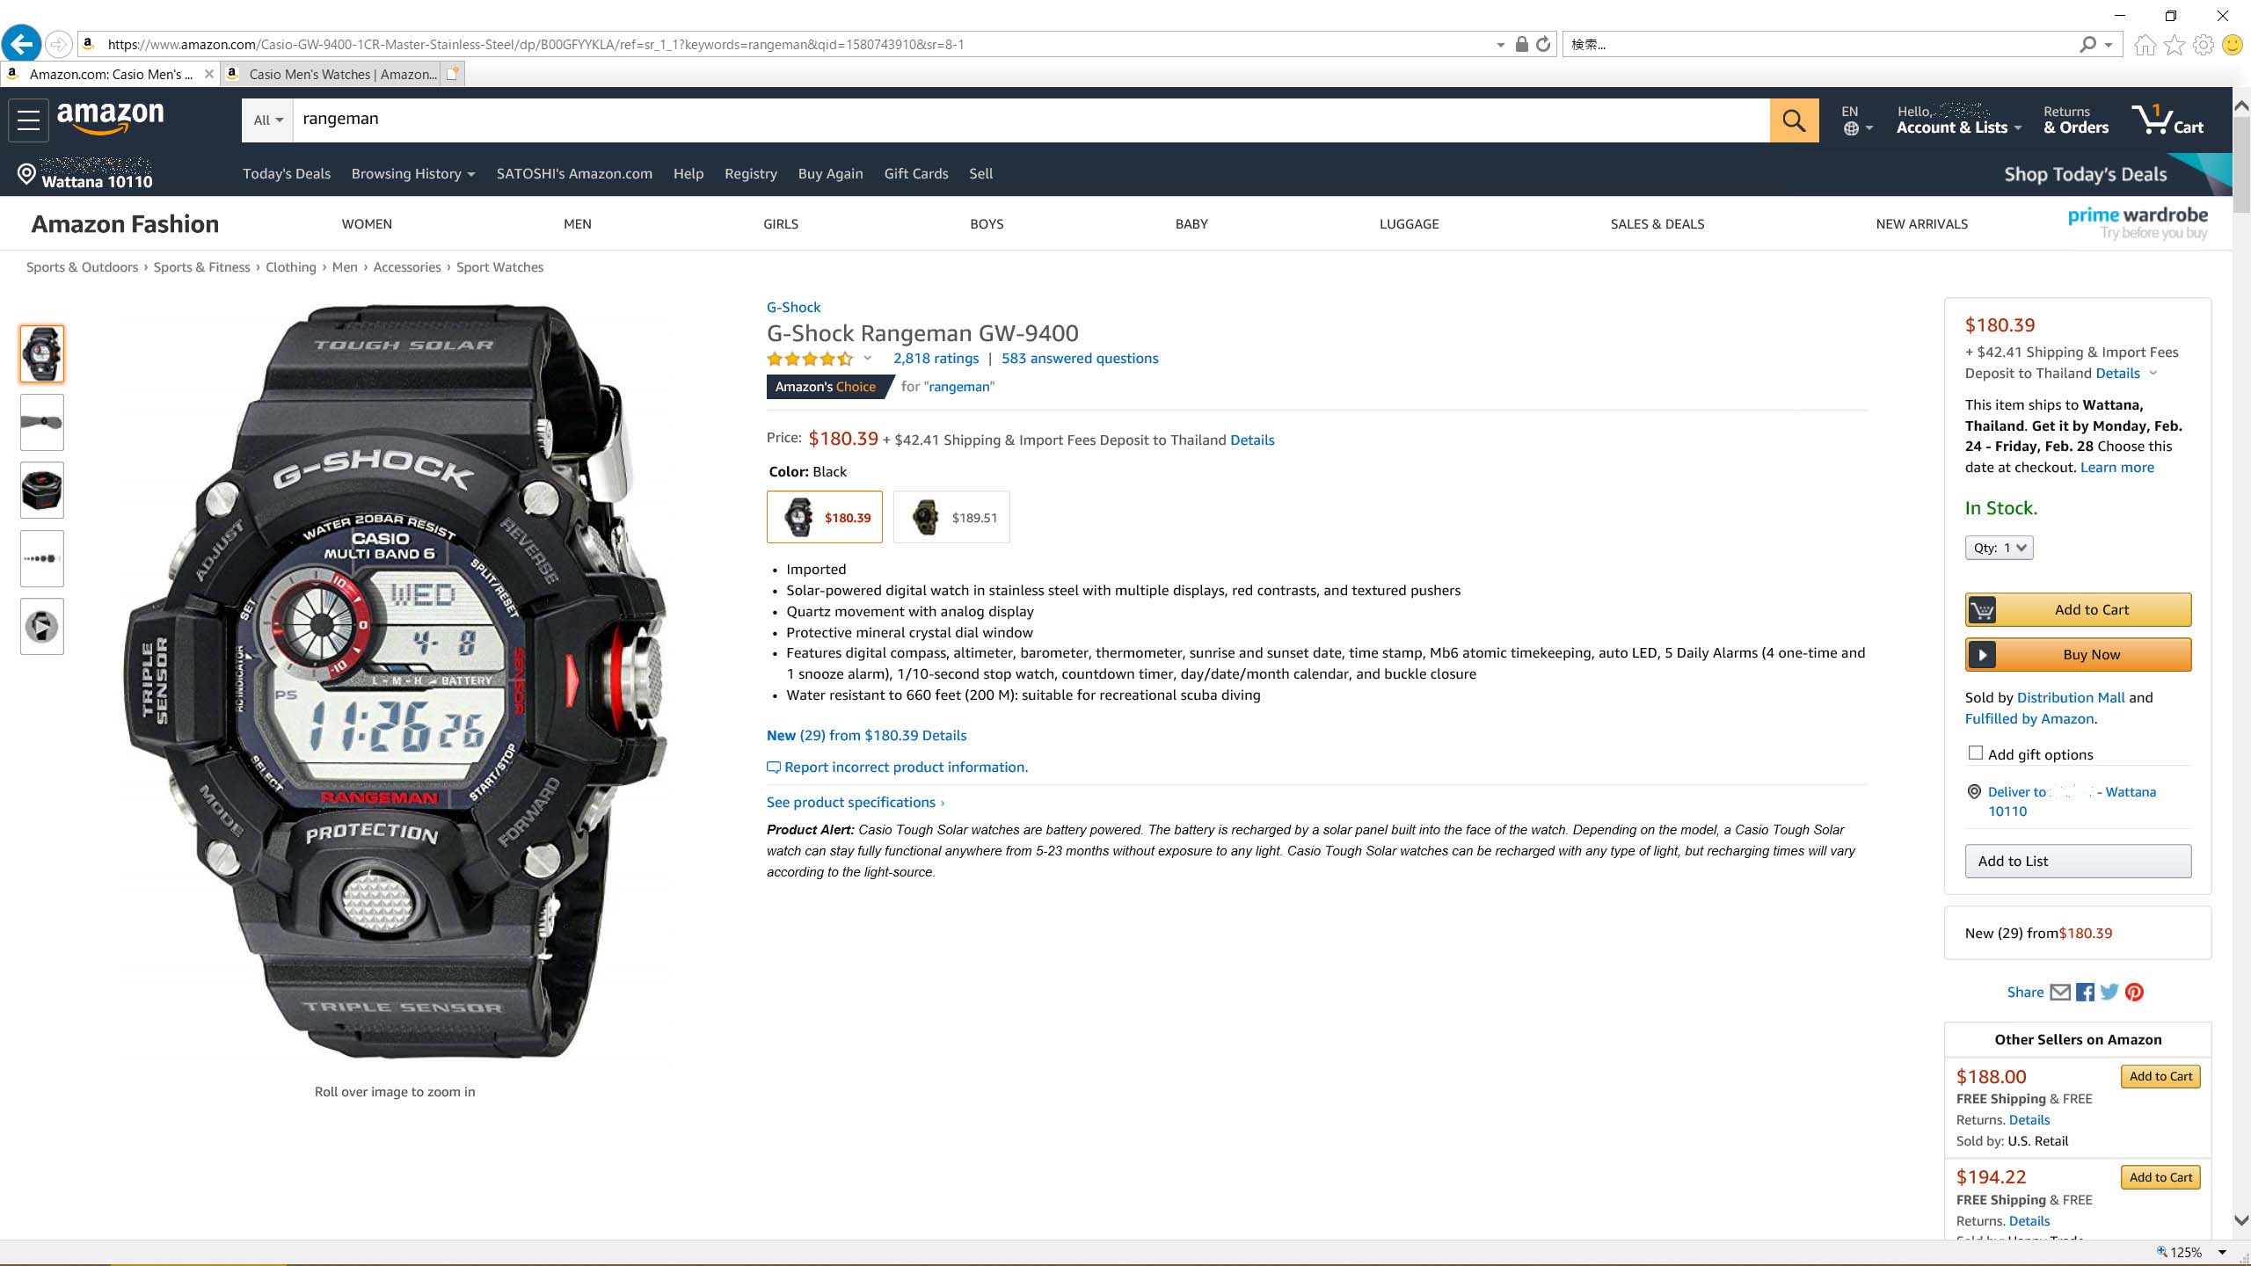Click Add to List button

tap(2078, 861)
